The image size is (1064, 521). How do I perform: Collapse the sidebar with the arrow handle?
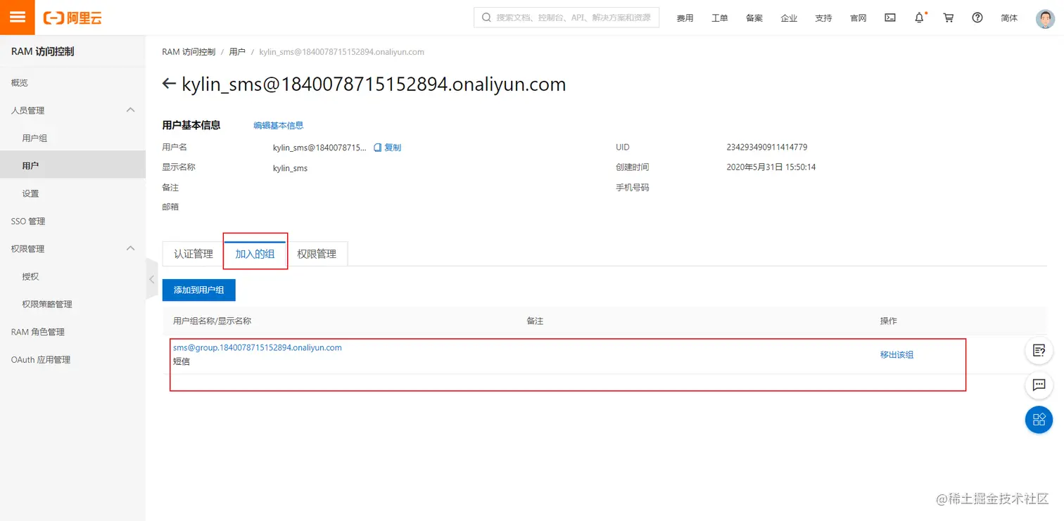pyautogui.click(x=151, y=279)
